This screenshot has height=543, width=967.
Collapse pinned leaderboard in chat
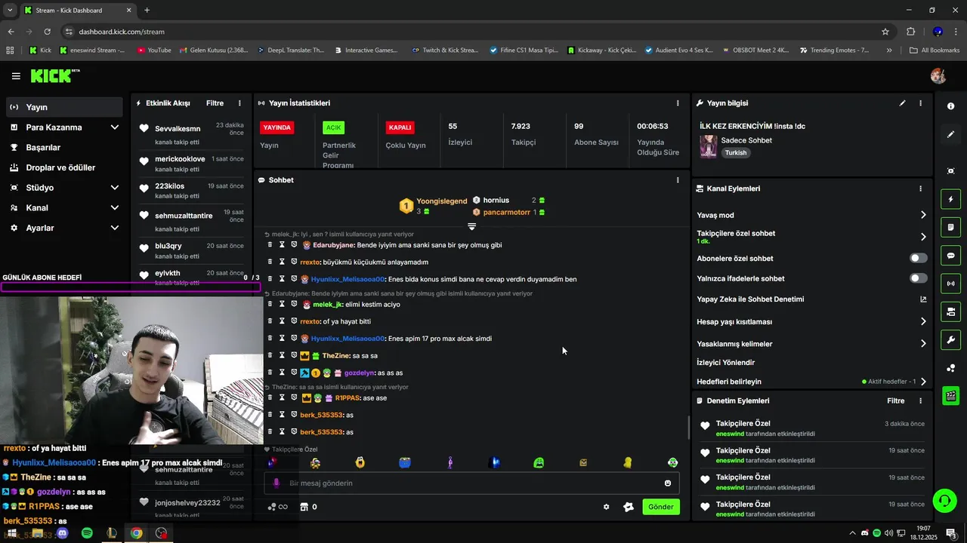[x=471, y=226]
